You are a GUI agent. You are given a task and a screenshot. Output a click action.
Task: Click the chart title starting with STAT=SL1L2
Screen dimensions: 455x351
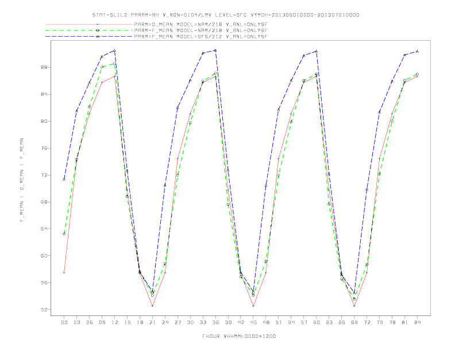[x=226, y=15]
